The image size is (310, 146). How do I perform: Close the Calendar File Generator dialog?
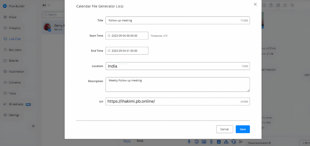pos(255,4)
